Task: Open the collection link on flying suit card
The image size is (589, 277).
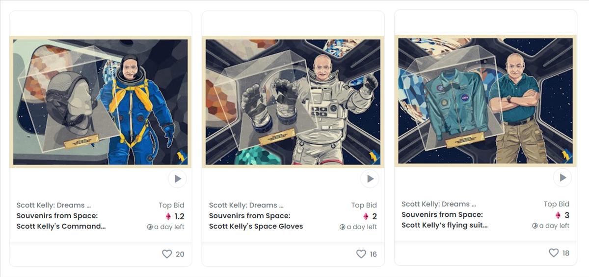Action: 439,204
